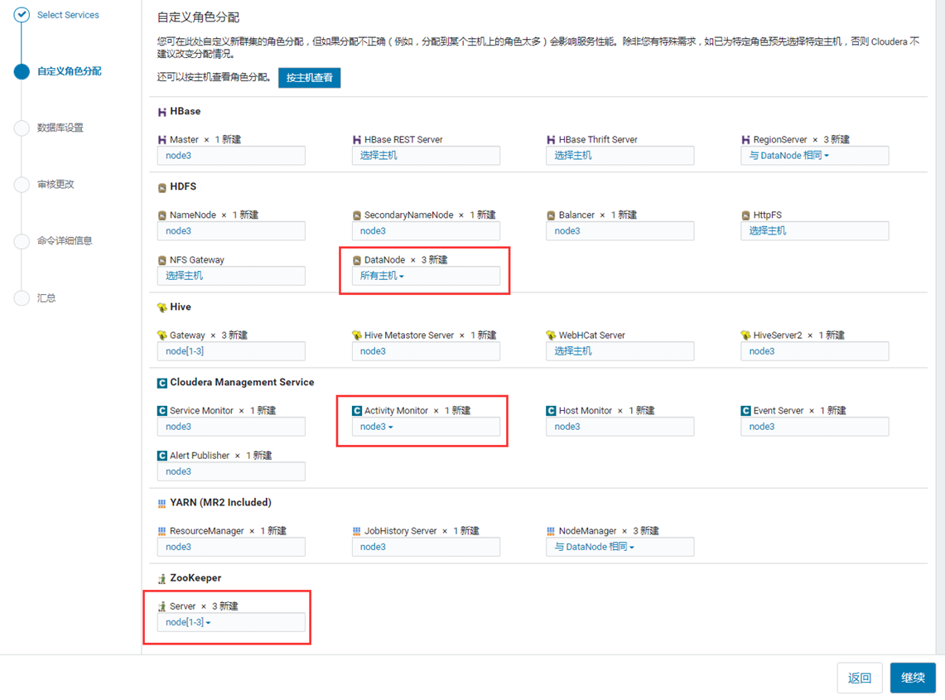Screen dimensions: 945x700
Task: Open the RegionServer host dropdown
Action: point(814,156)
